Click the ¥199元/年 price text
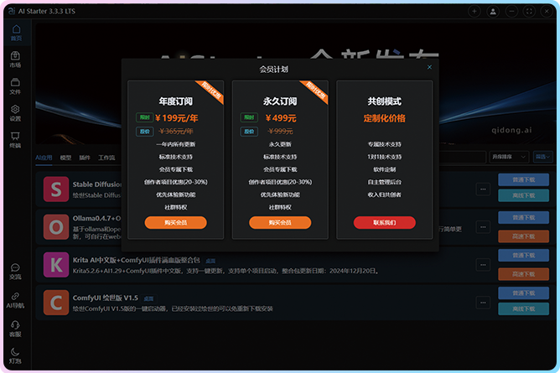This screenshot has height=373, width=560. coord(177,118)
